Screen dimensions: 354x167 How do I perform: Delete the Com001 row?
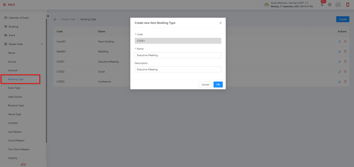345,41
